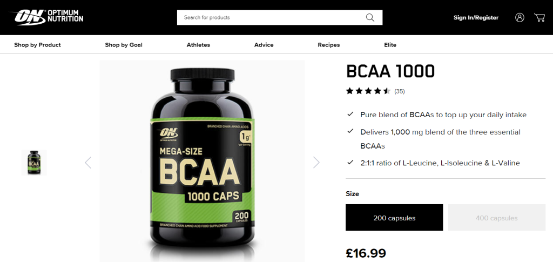Image resolution: width=553 pixels, height=262 pixels.
Task: Click the main BCAA product image
Action: (202, 161)
